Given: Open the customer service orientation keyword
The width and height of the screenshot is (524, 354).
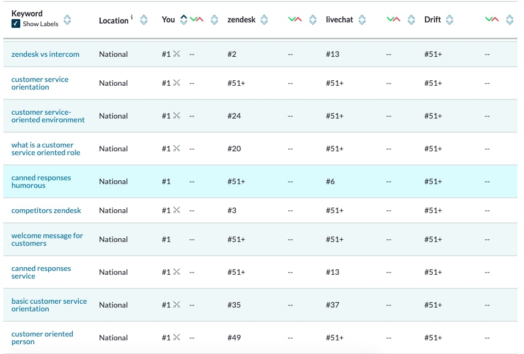Looking at the screenshot, I should pyautogui.click(x=40, y=83).
